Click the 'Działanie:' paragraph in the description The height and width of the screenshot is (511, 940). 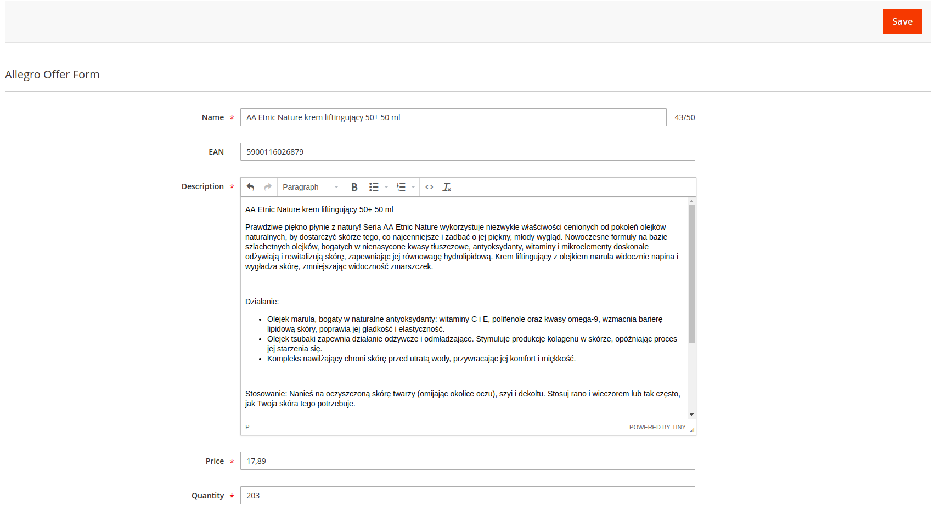coord(262,302)
